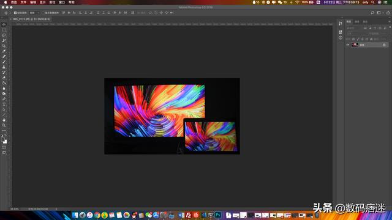Image resolution: width=392 pixels, height=220 pixels.
Task: Click the background color swatch
Action: tap(5, 142)
